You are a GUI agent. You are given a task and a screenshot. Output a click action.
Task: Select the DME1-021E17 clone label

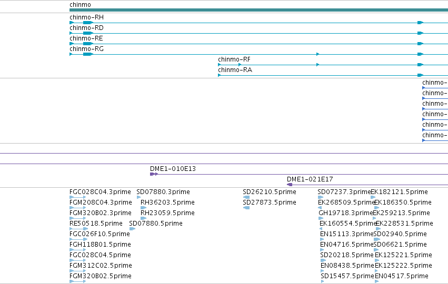tap(310, 179)
